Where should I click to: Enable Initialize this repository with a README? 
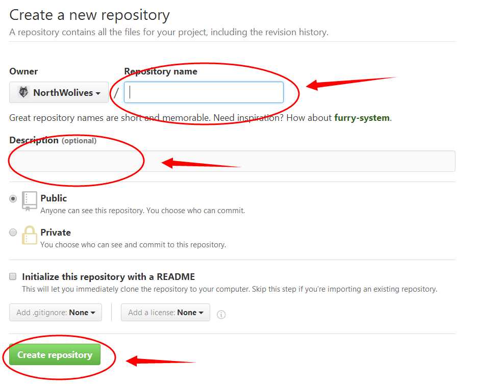click(13, 276)
